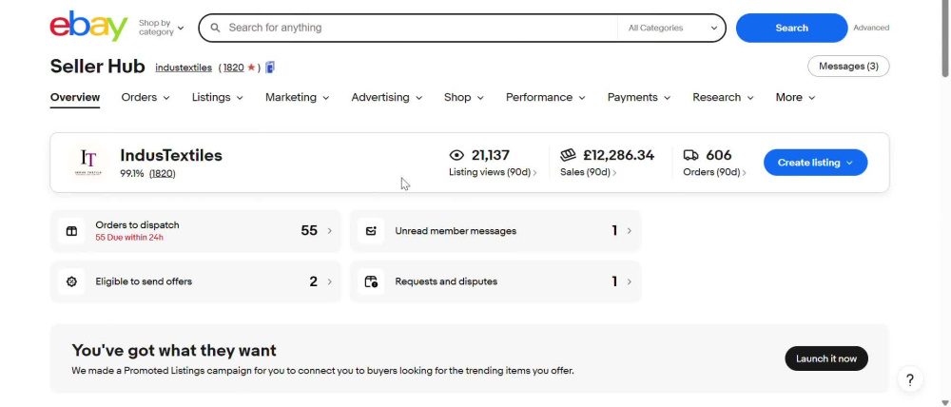Select the Overview tab
The image size is (951, 407).
coord(75,98)
